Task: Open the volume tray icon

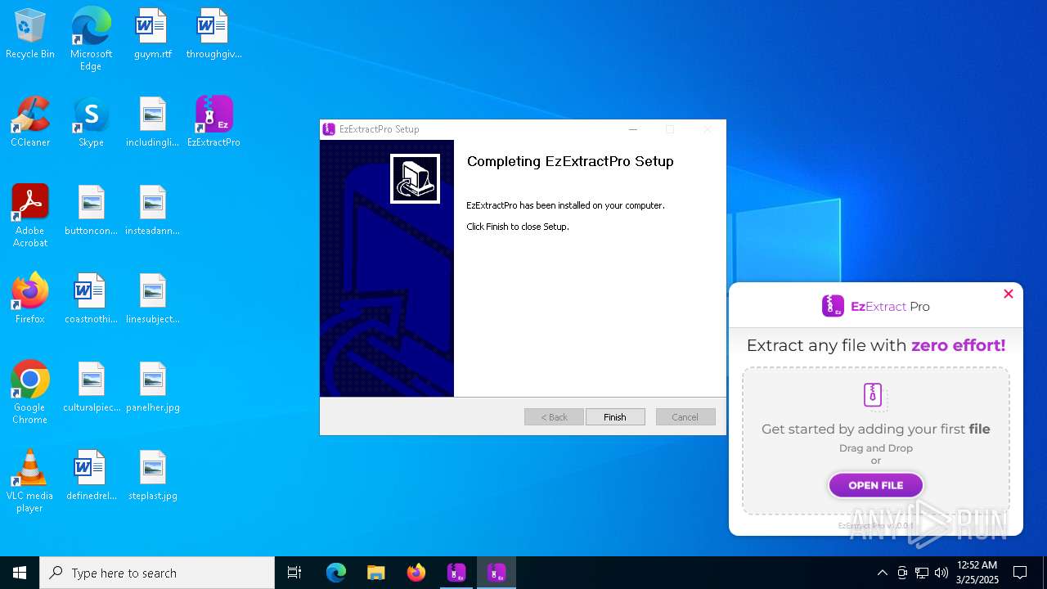Action: click(941, 573)
